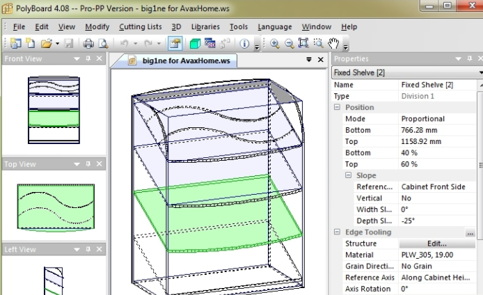The image size is (483, 295).
Task: Click the Open file folder icon
Action: tap(46, 43)
